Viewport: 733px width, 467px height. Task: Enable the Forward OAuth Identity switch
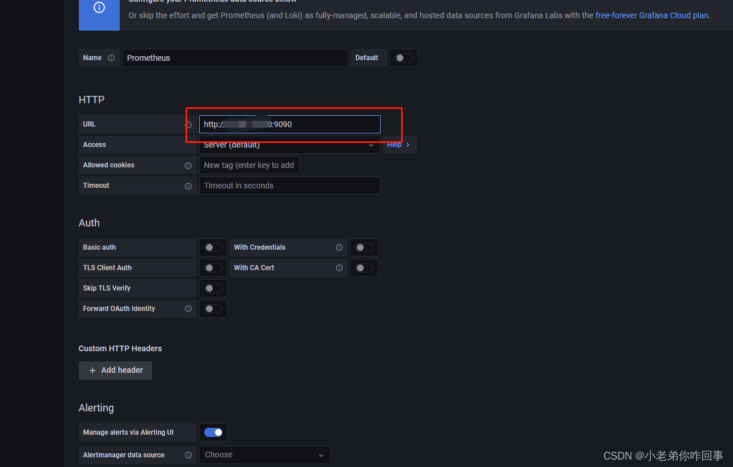point(213,309)
